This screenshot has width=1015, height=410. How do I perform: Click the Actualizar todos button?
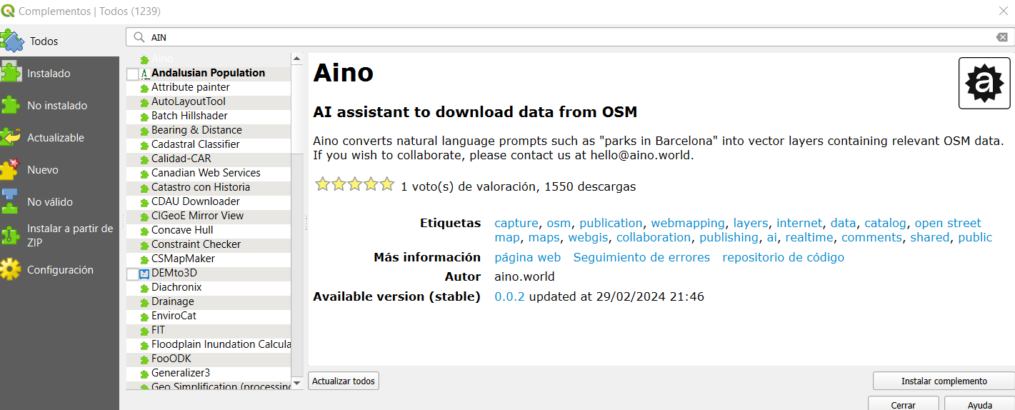click(344, 381)
